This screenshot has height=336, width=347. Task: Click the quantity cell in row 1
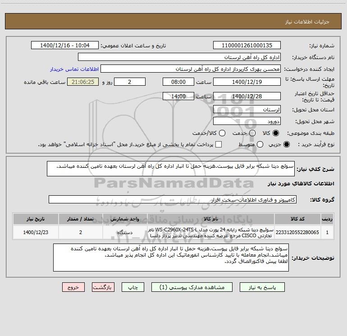click(81, 232)
